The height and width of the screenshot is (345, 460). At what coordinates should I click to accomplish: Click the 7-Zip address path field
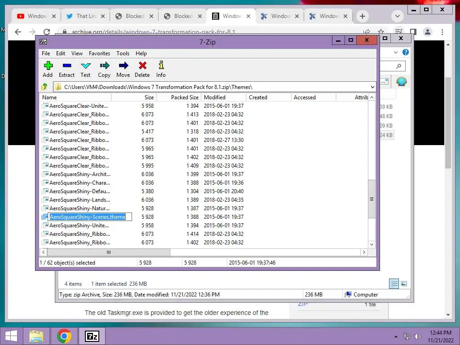tap(214, 87)
